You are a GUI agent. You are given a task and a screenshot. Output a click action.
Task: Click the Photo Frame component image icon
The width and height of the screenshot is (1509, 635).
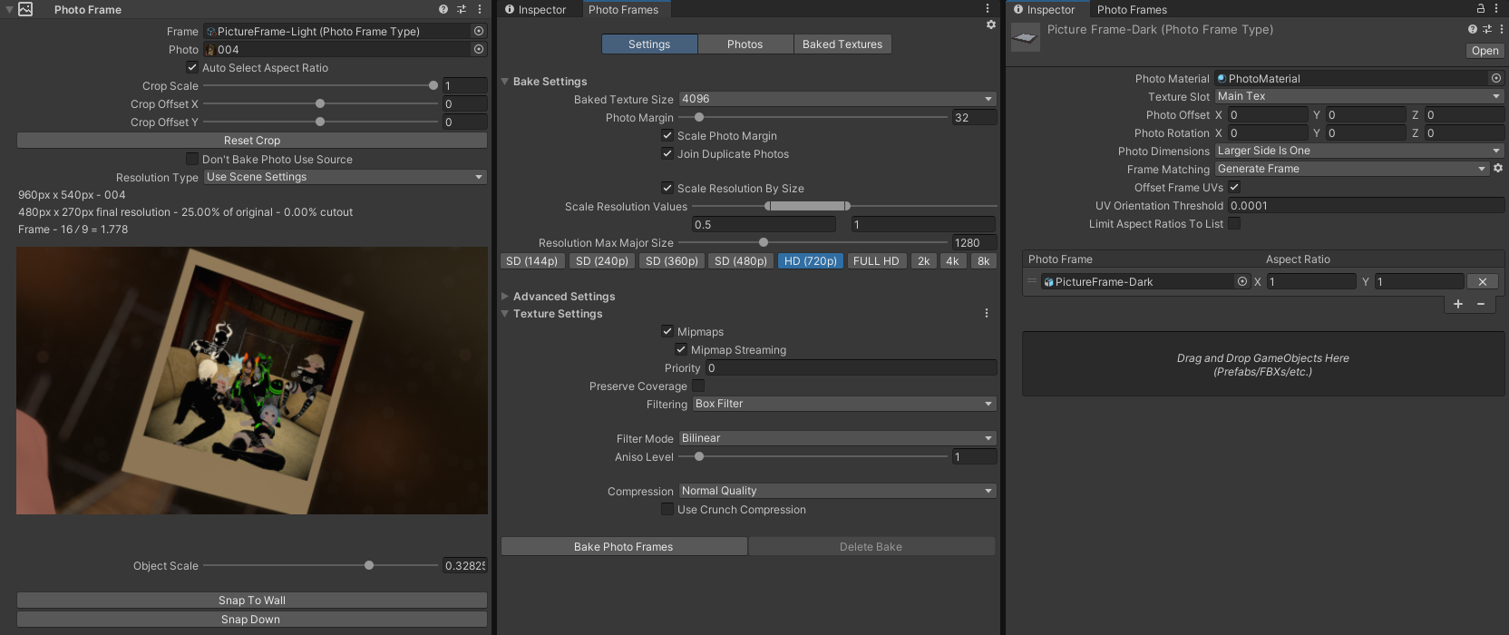[x=25, y=9]
